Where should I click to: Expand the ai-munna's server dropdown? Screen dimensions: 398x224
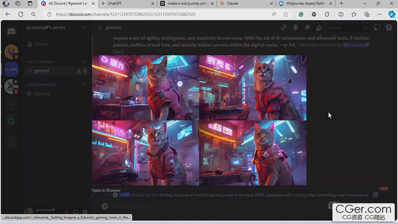click(85, 28)
